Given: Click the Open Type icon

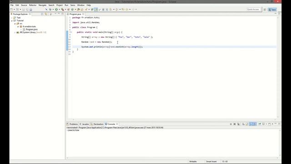Looking at the screenshot, I should (x=78, y=10).
